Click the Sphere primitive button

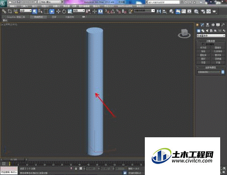(x=203, y=51)
